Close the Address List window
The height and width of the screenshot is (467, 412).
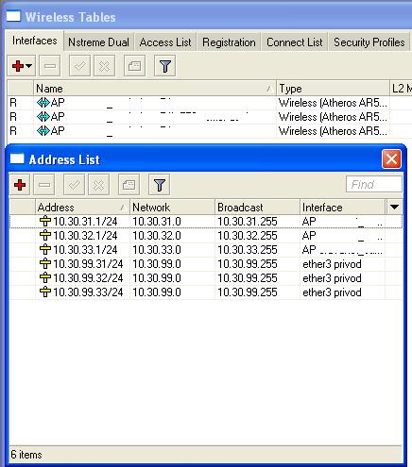tap(391, 159)
